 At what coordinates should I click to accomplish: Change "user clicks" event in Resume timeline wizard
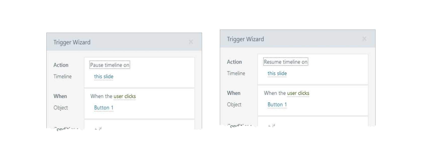(298, 93)
